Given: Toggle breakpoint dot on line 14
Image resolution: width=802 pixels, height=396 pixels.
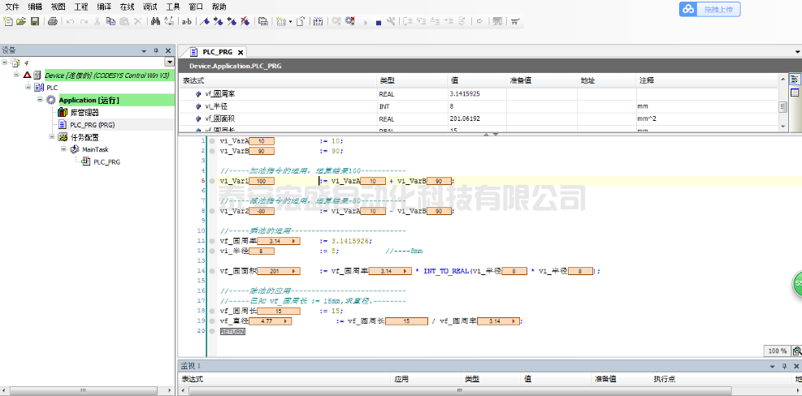Looking at the screenshot, I should click(x=212, y=271).
